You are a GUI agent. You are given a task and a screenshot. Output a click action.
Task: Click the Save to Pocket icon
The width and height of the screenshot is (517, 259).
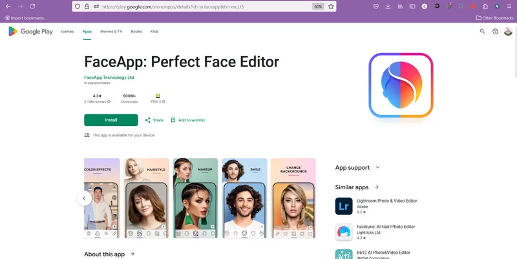tap(376, 6)
